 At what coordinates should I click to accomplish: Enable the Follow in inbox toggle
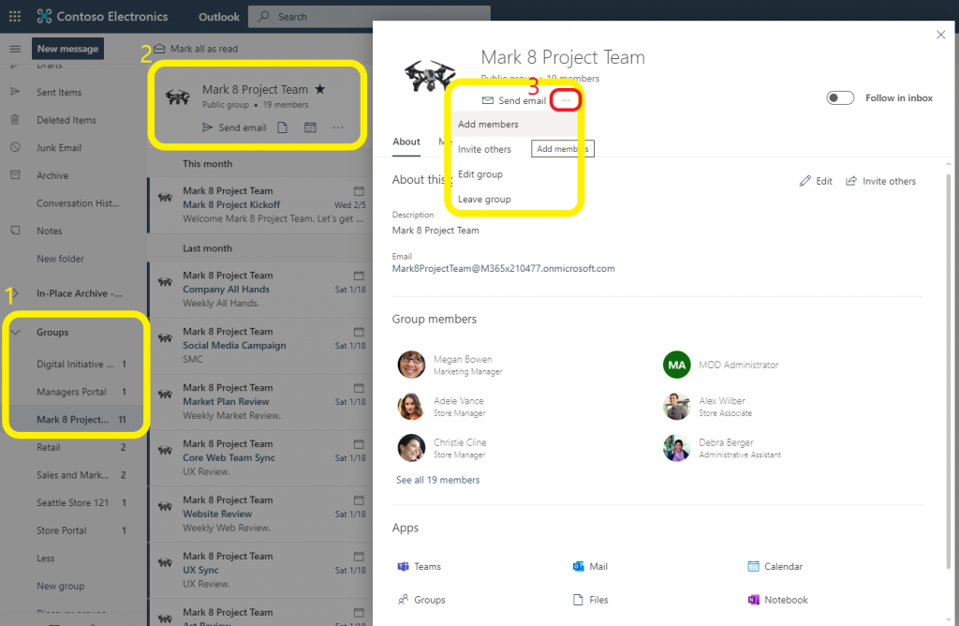pyautogui.click(x=840, y=97)
